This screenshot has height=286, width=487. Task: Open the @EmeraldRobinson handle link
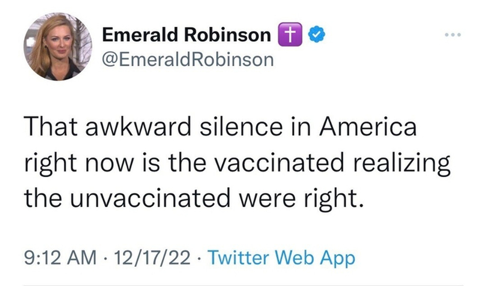(x=188, y=60)
